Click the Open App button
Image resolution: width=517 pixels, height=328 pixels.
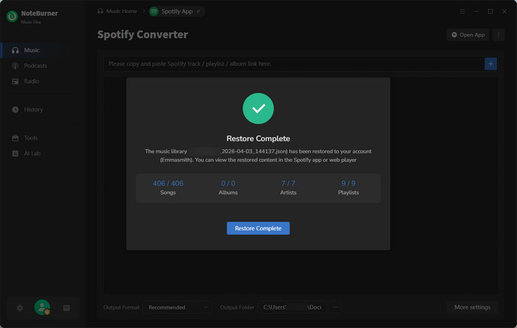pos(468,35)
